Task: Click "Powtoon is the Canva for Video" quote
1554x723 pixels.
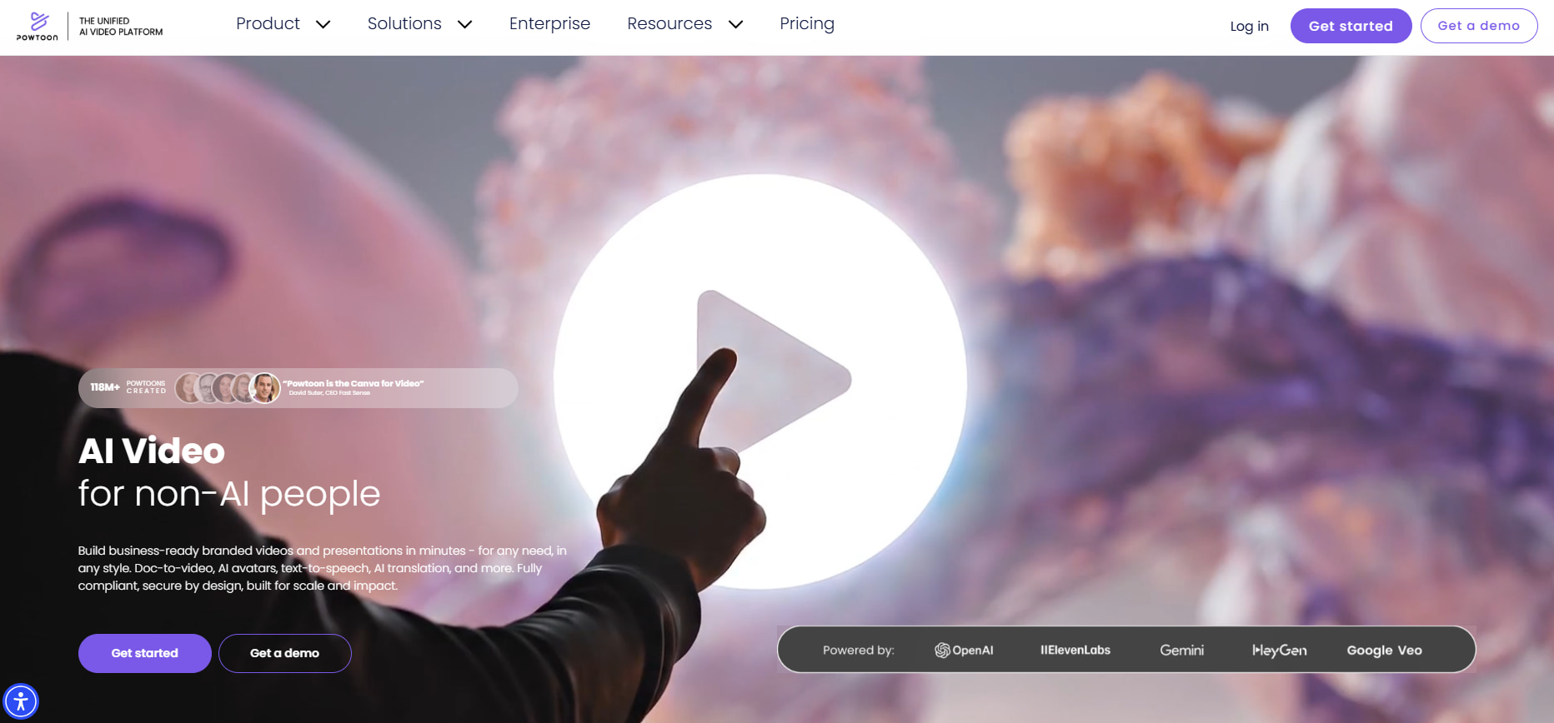Action: pyautogui.click(x=353, y=384)
